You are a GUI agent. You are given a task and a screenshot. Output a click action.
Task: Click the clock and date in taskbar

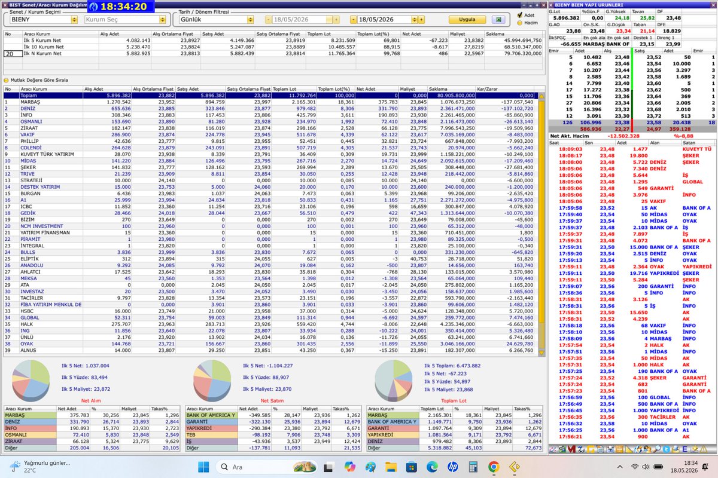pos(686,466)
